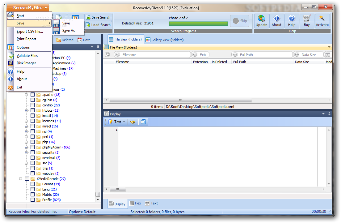Select Validate Files menu entry
The width and height of the screenshot is (341, 223).
click(x=29, y=56)
